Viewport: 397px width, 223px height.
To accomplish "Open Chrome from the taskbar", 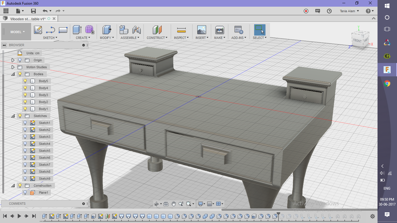I will click(x=387, y=84).
